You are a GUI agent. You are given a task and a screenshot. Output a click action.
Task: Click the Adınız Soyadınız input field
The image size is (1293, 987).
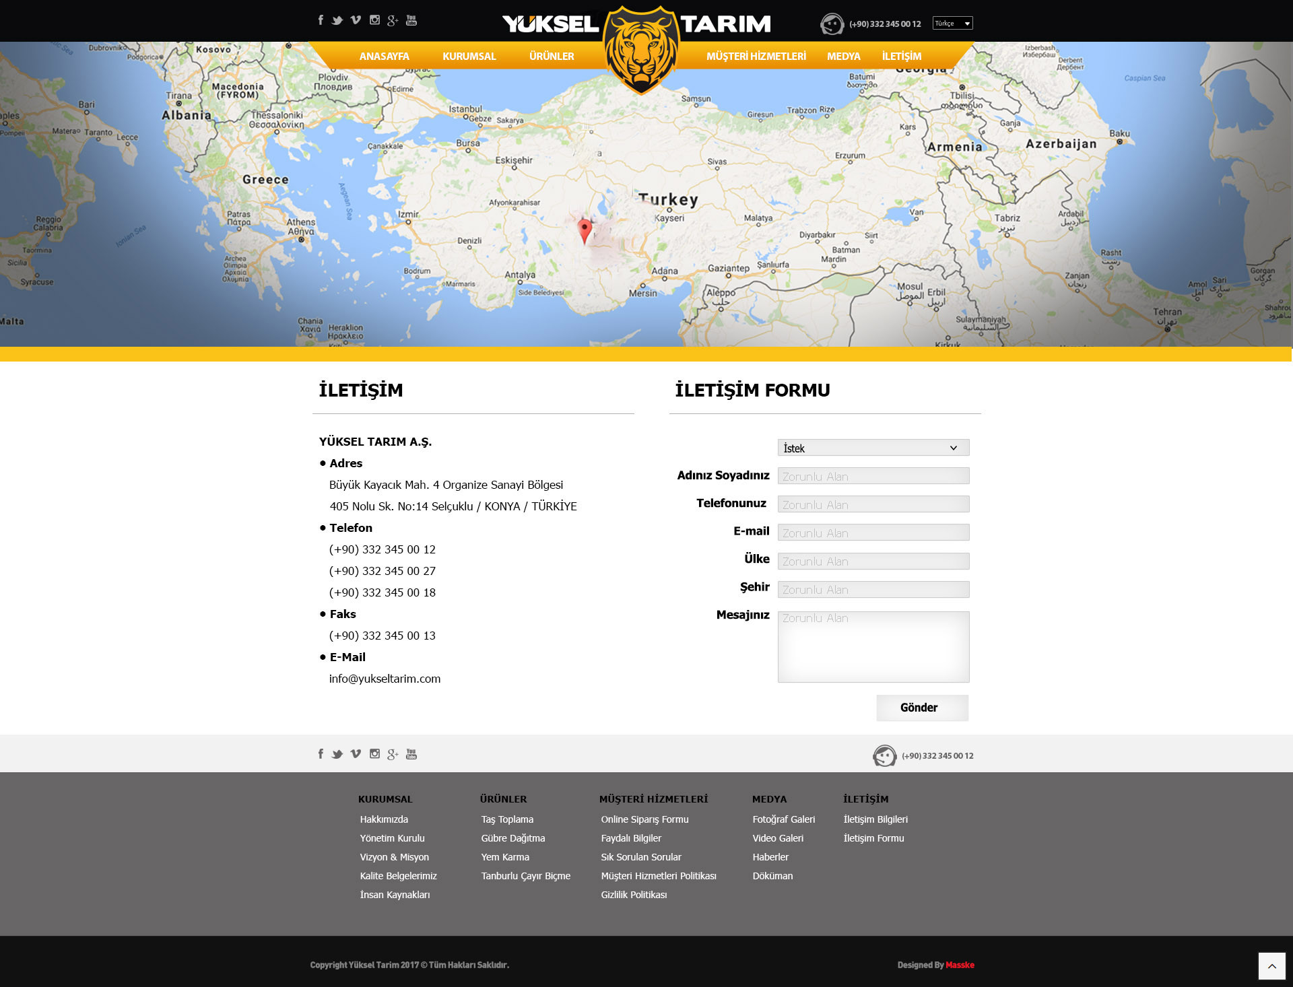click(873, 476)
